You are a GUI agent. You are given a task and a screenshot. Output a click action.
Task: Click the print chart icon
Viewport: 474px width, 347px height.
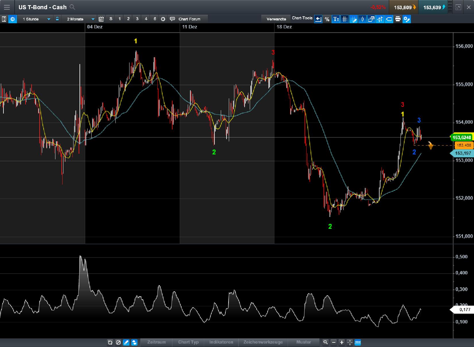pyautogui.click(x=398, y=19)
